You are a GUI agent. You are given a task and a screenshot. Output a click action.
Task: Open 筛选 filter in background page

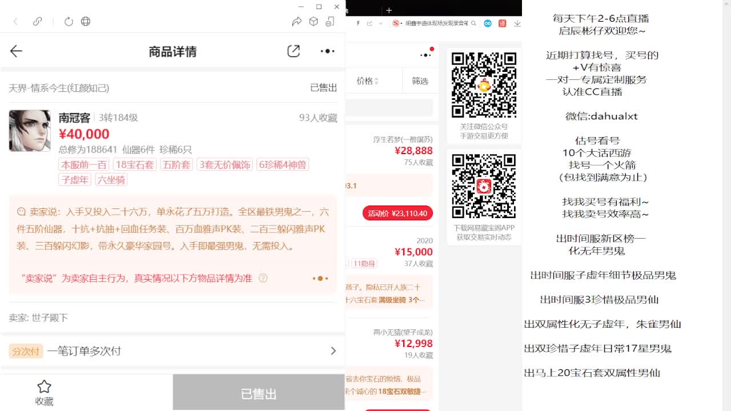420,81
